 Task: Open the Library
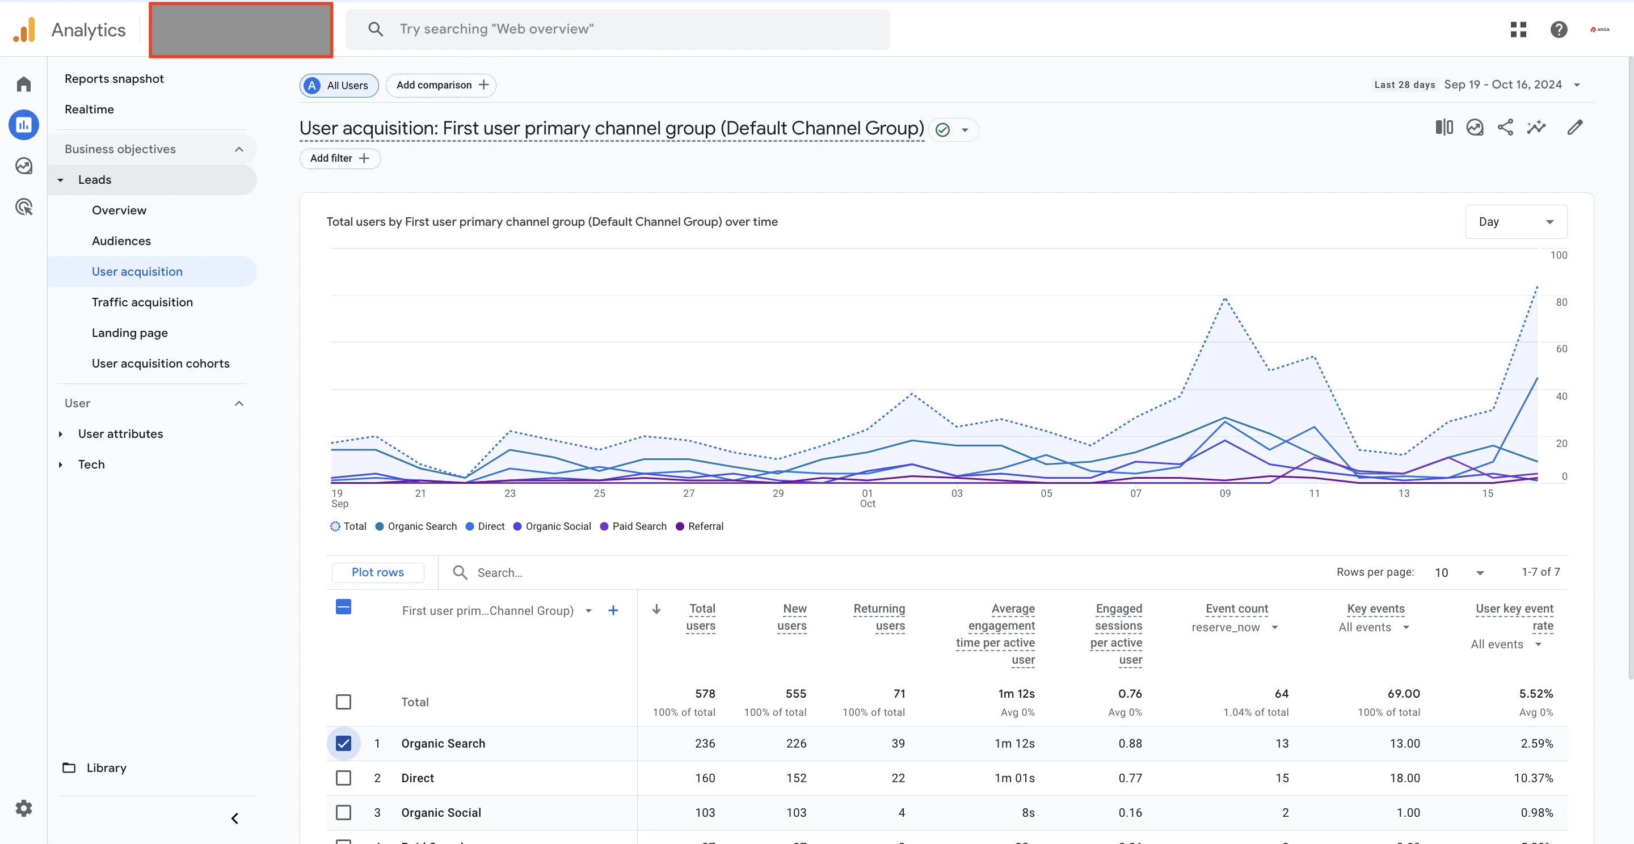tap(106, 767)
